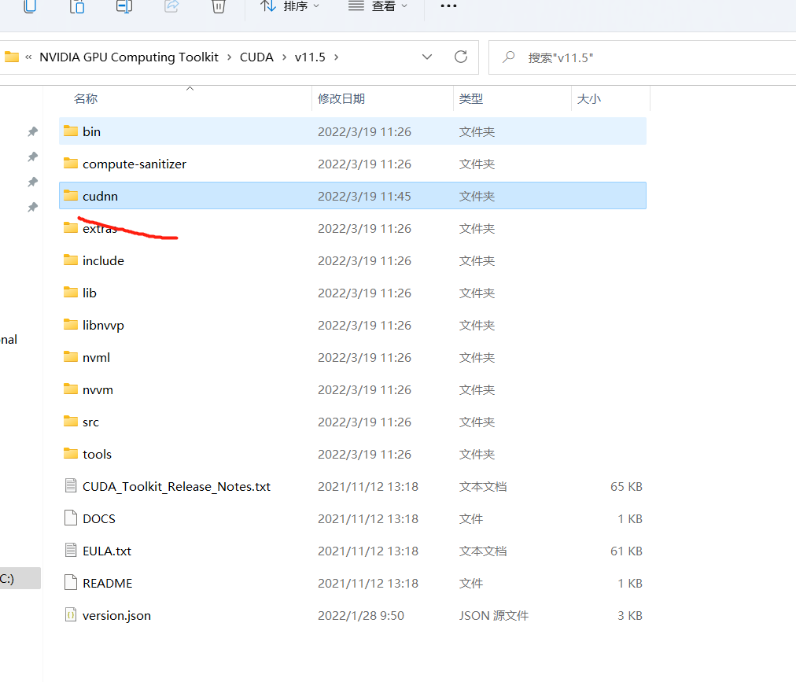Viewport: 796px width, 682px height.
Task: Click a pin icon in the Quick Access sidebar
Action: [x=32, y=131]
